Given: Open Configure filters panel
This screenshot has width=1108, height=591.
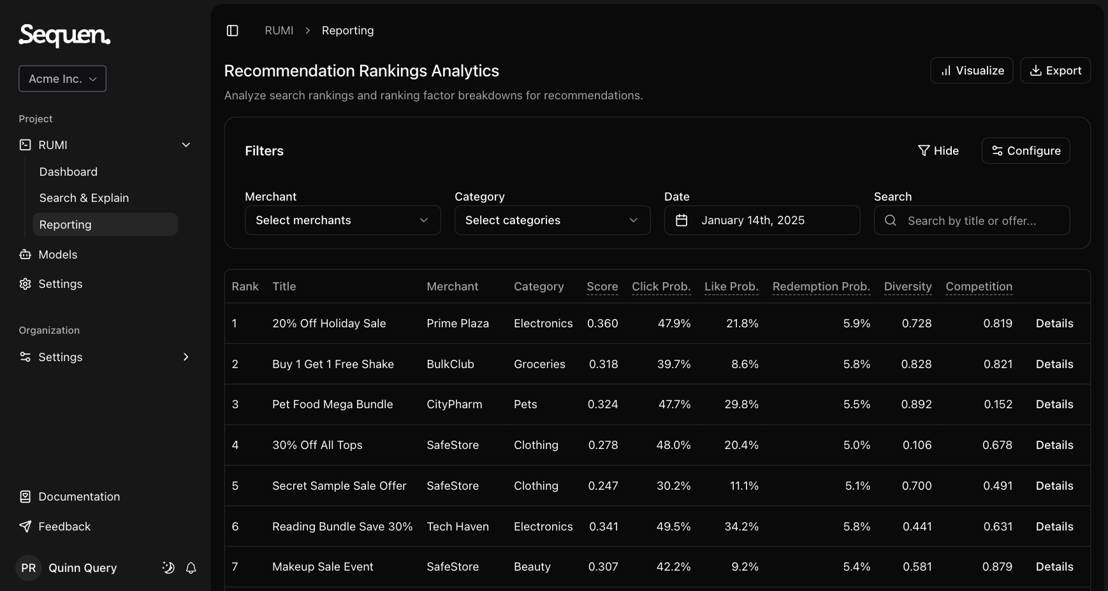Looking at the screenshot, I should 1025,150.
